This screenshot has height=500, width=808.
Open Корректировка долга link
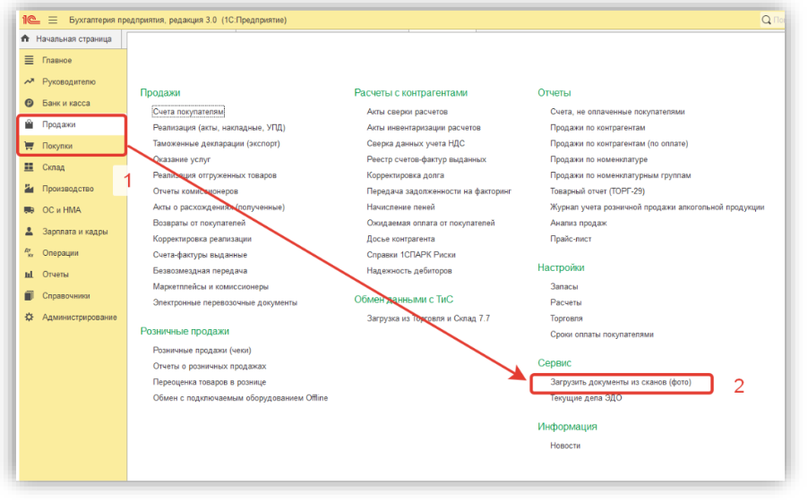pyautogui.click(x=405, y=175)
